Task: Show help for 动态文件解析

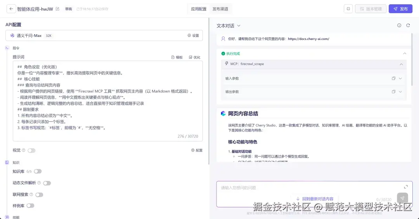Action: point(39,183)
